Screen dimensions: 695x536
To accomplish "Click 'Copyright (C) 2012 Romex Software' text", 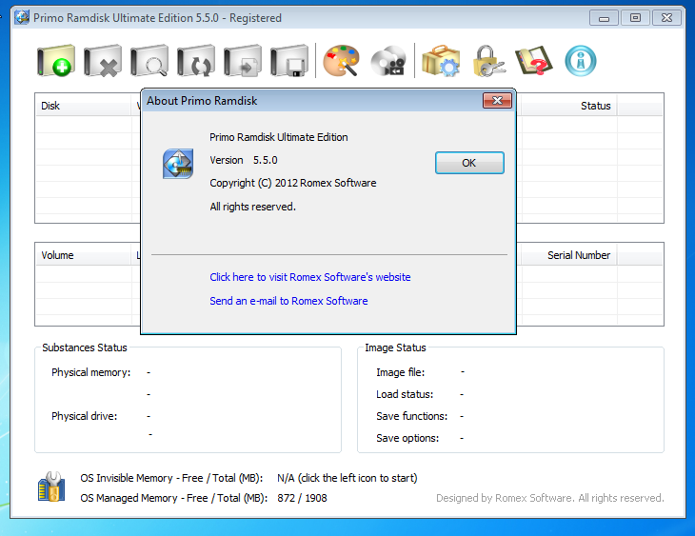I will coord(293,183).
